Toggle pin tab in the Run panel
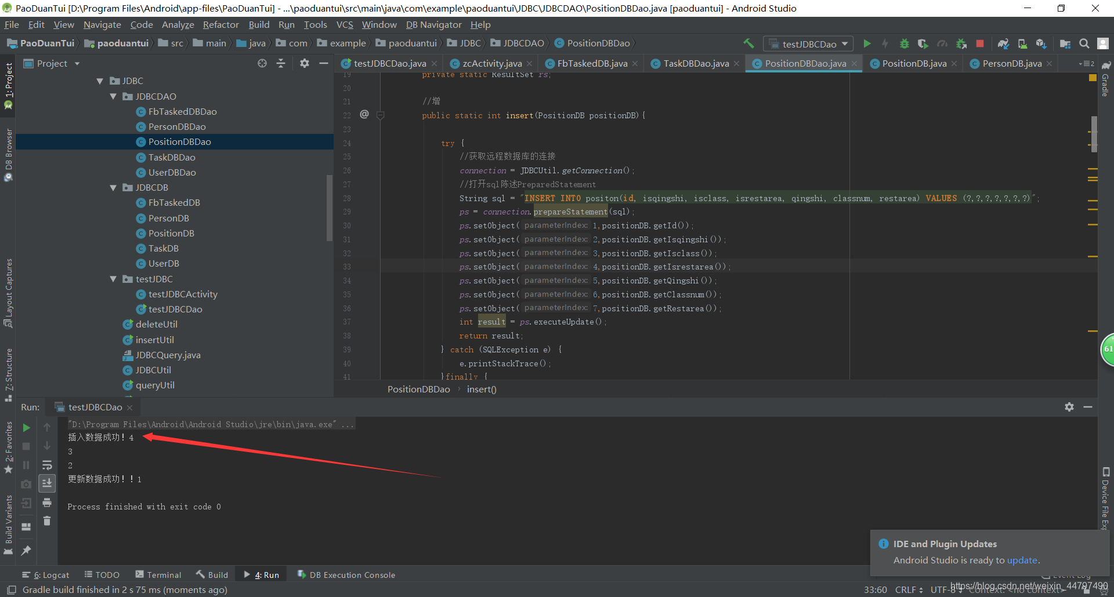Screen dimensions: 1114x597 pyautogui.click(x=26, y=551)
